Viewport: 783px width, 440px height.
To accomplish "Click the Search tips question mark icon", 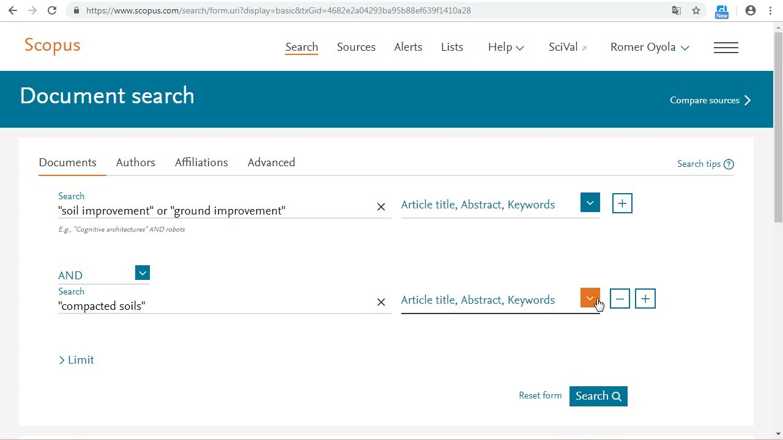I will [729, 164].
